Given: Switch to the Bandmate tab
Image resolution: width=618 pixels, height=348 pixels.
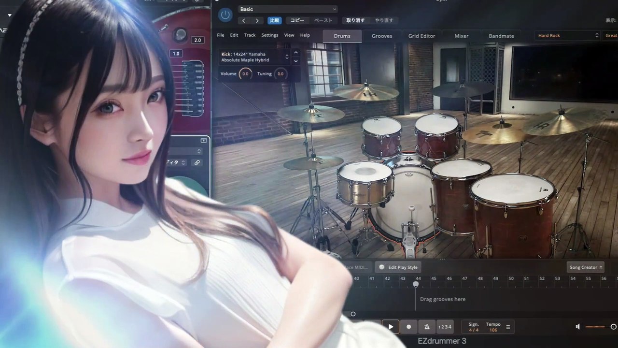Looking at the screenshot, I should [501, 36].
